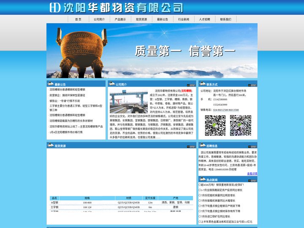Click the book icon beside 联系方式 heading

(203, 84)
